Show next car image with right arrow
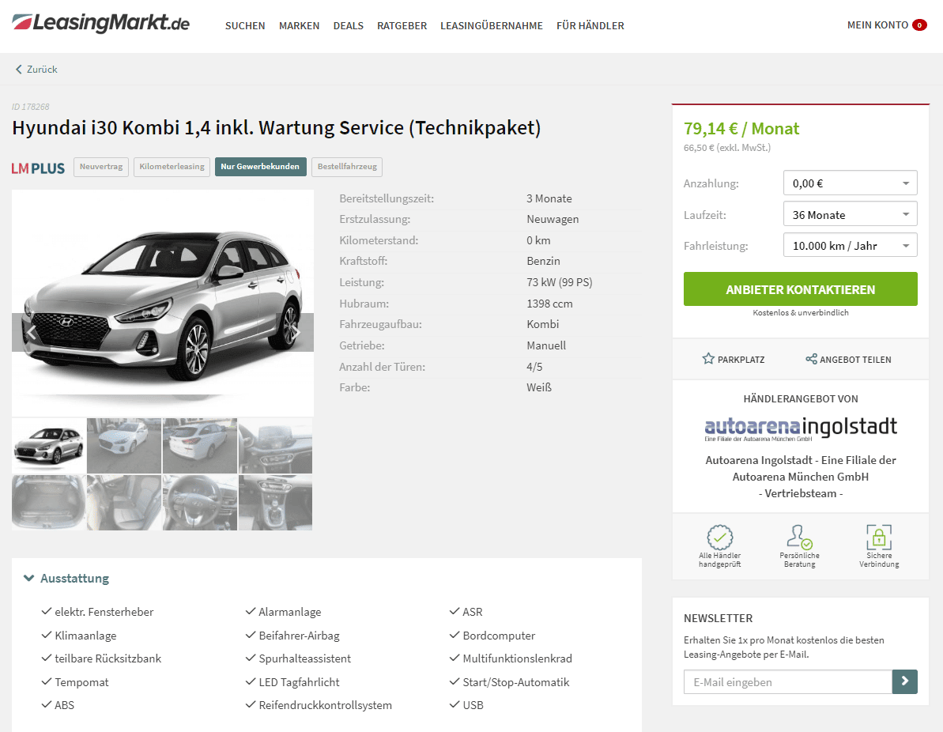Image resolution: width=943 pixels, height=732 pixels. click(295, 332)
